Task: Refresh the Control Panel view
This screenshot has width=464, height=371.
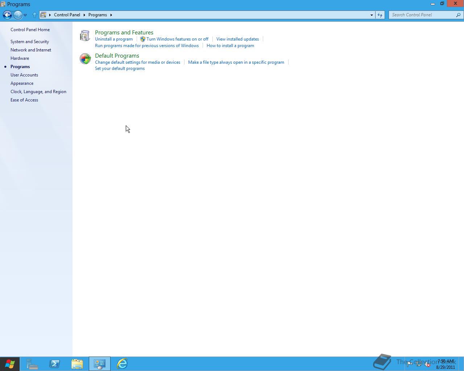Action: 380,15
